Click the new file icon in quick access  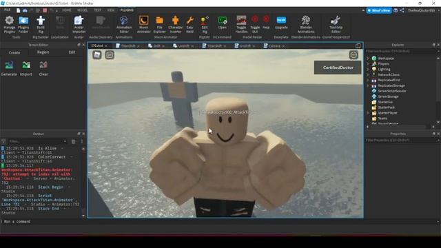tap(19, 10)
